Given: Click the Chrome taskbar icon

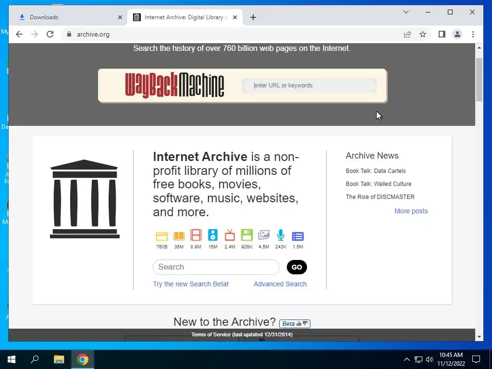Looking at the screenshot, I should point(83,359).
